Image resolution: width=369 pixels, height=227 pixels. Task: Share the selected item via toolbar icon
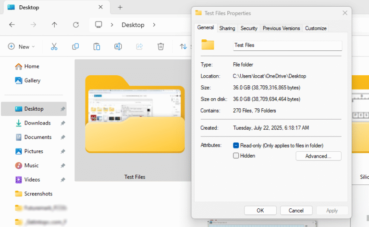pos(139,46)
